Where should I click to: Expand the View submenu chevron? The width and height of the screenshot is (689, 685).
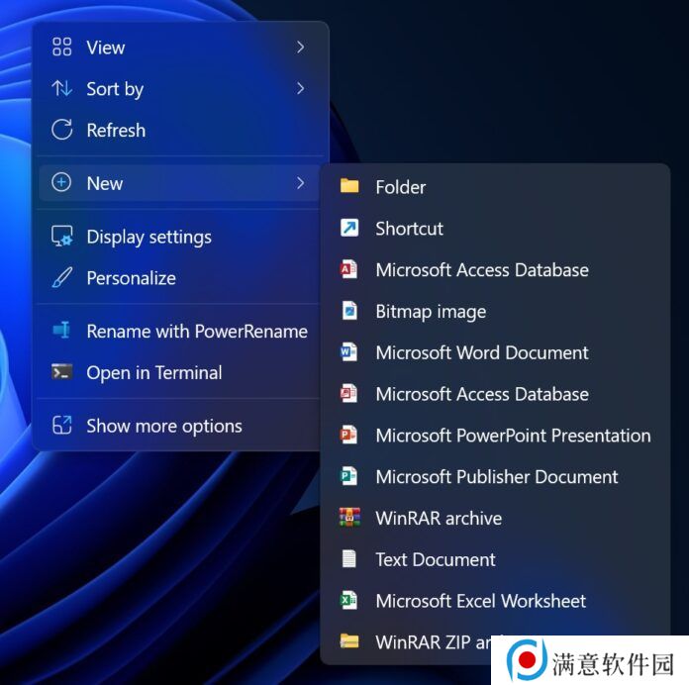coord(301,47)
